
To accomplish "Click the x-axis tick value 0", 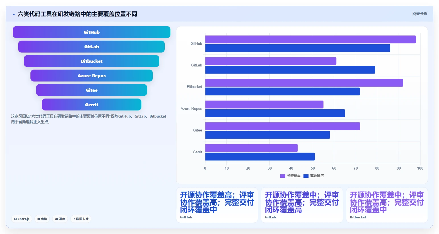I will 205,168.
